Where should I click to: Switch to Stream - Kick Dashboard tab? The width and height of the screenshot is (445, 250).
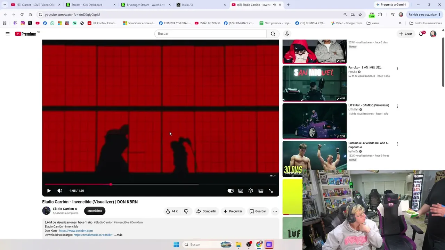point(90,5)
